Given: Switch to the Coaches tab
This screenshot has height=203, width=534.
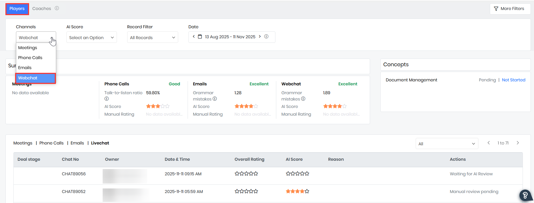Looking at the screenshot, I should (42, 9).
